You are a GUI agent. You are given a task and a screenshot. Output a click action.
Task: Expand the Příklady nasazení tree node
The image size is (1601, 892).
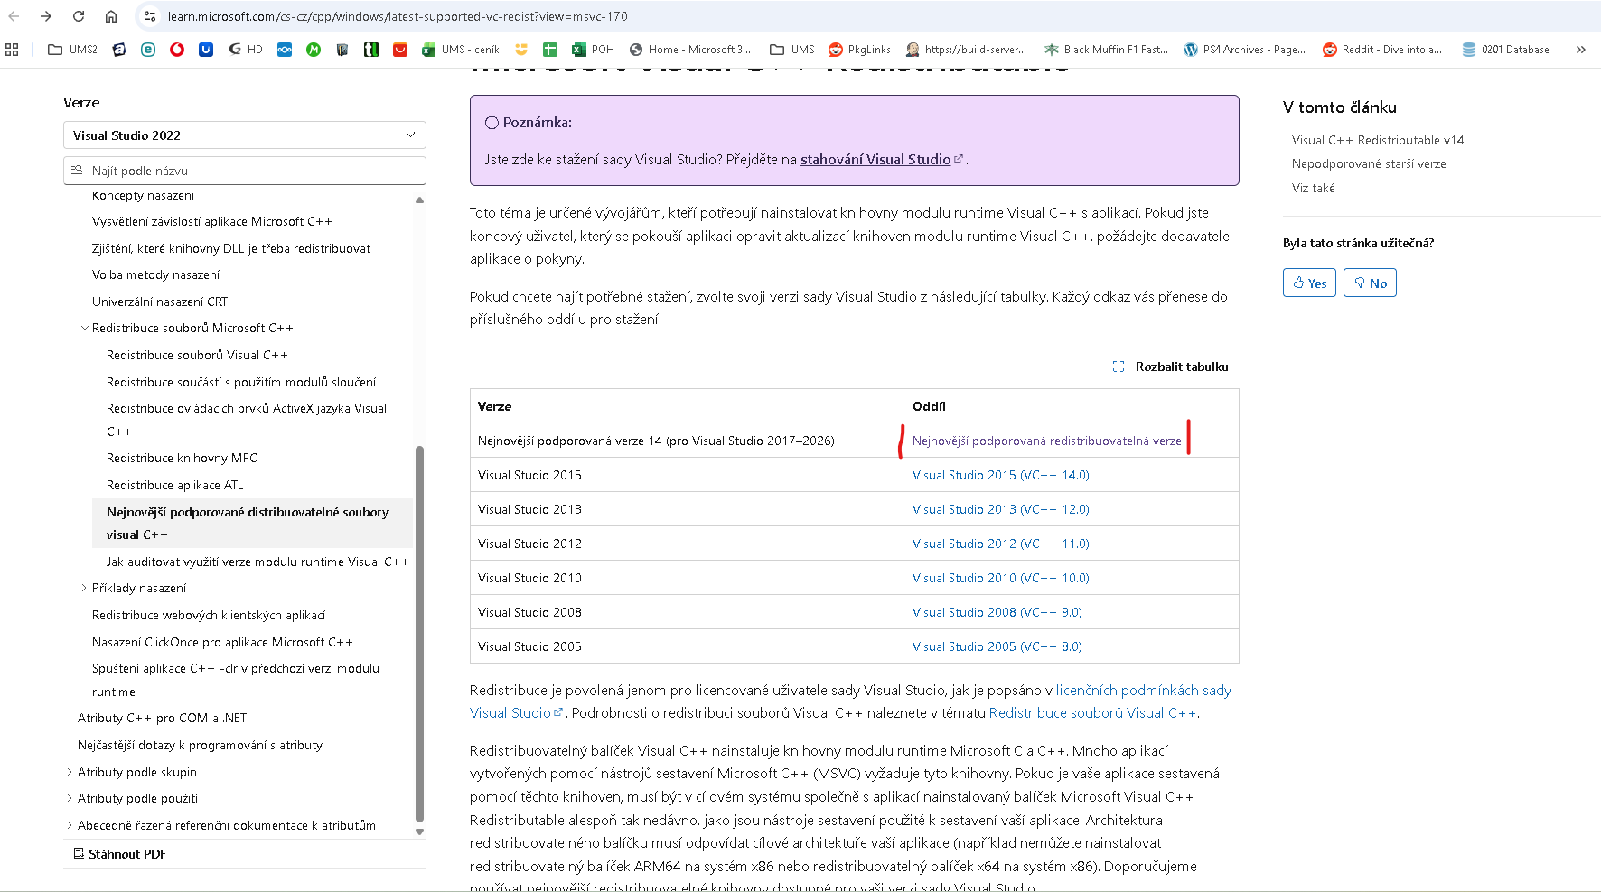[x=85, y=588]
